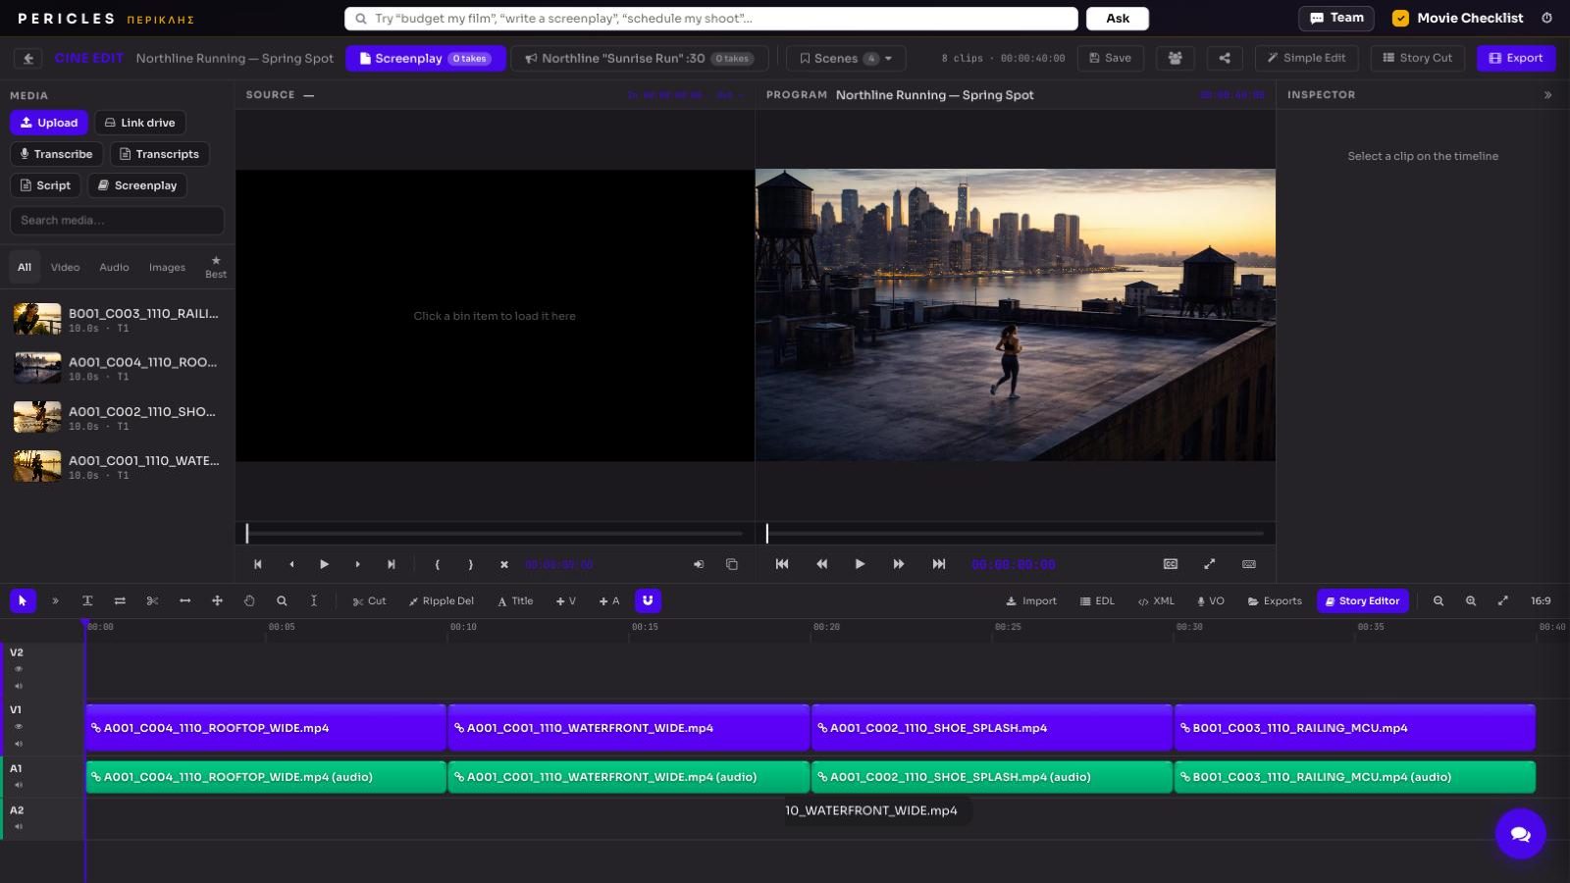Toggle magnet snapping on the timeline

pos(648,600)
